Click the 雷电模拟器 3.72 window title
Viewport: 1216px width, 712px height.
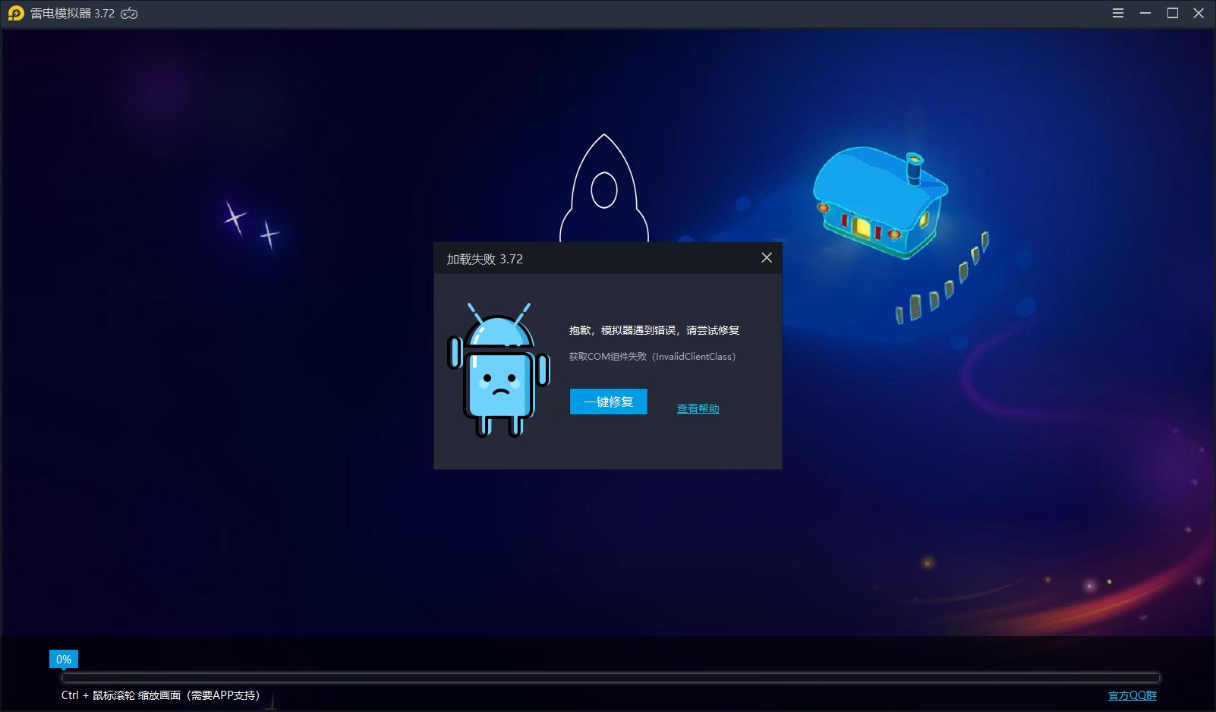72,14
